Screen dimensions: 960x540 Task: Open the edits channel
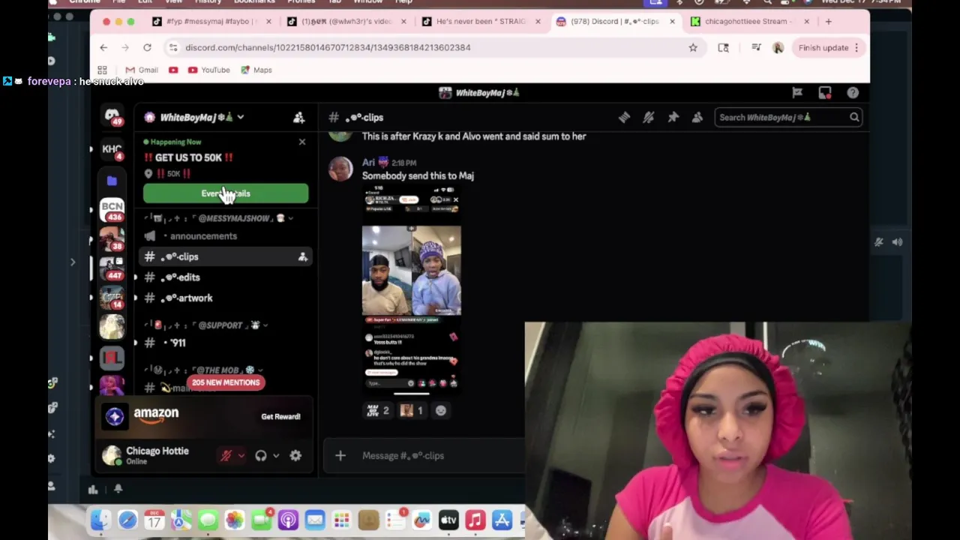(180, 277)
